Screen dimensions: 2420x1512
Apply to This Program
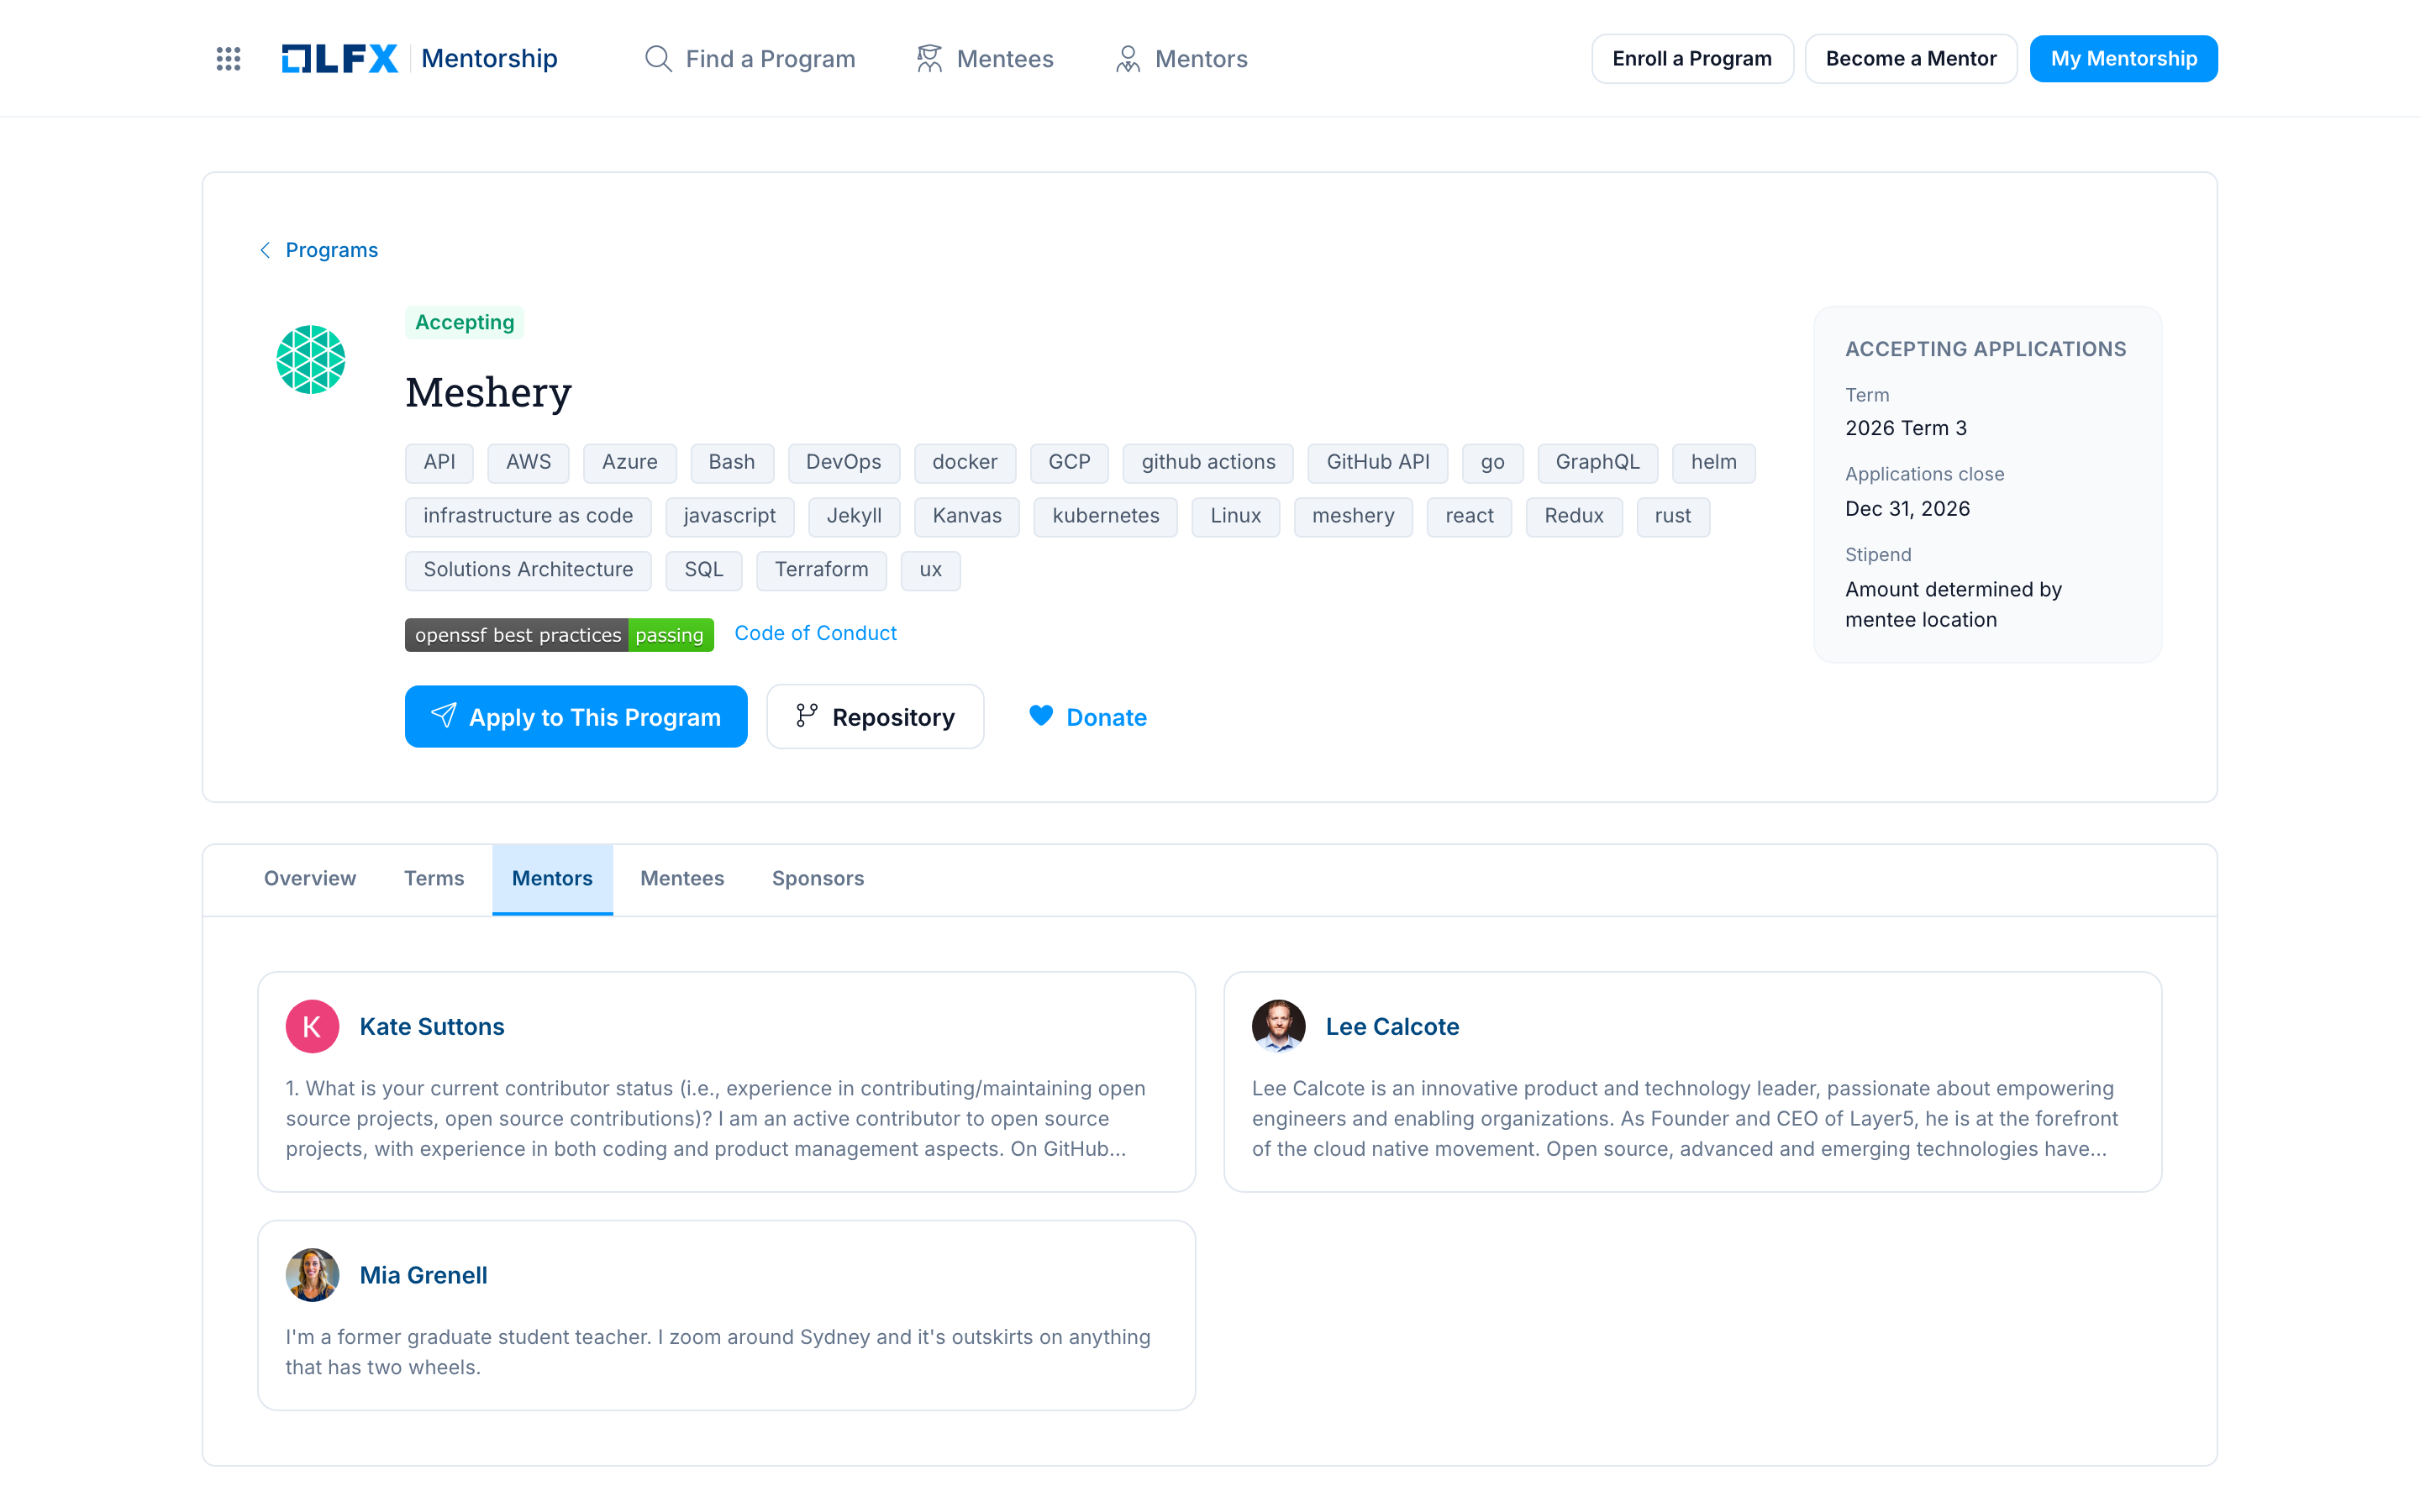(576, 716)
